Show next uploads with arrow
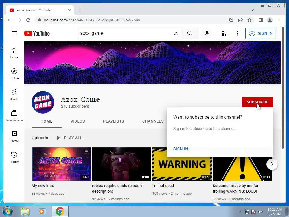 (272, 164)
